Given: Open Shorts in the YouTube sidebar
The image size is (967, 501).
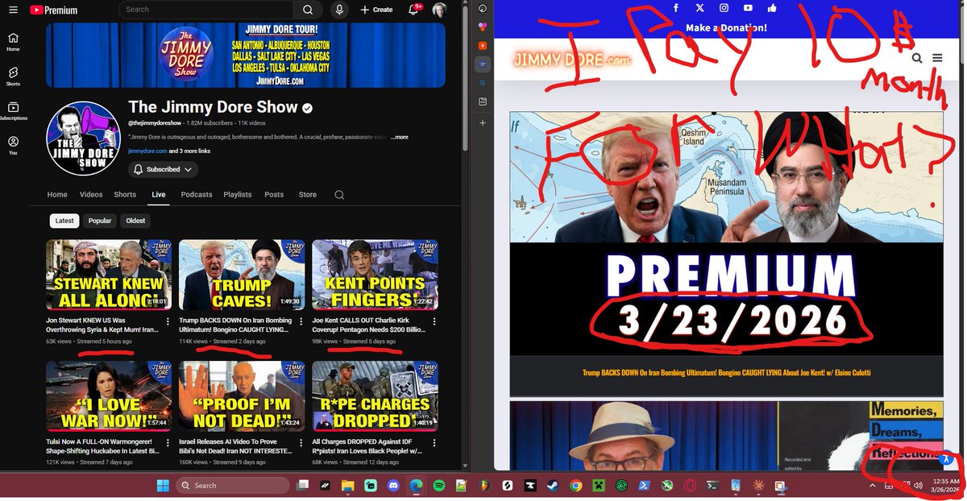Looking at the screenshot, I should (13, 77).
